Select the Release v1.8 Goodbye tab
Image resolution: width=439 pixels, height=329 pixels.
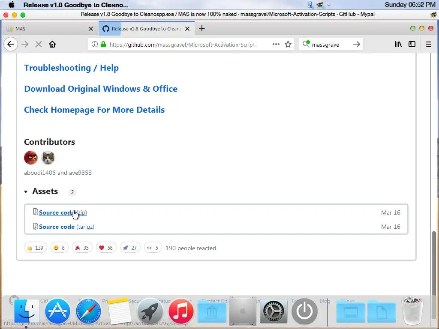pyautogui.click(x=147, y=29)
